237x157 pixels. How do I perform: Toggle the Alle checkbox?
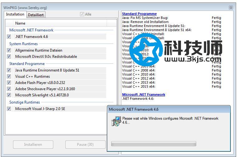click(82, 14)
